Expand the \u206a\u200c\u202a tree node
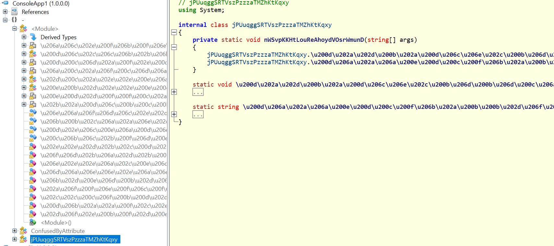 [24, 71]
